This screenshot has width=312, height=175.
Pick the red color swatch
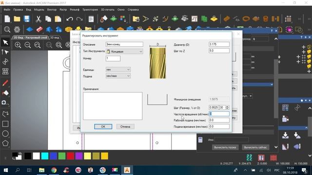point(70,156)
